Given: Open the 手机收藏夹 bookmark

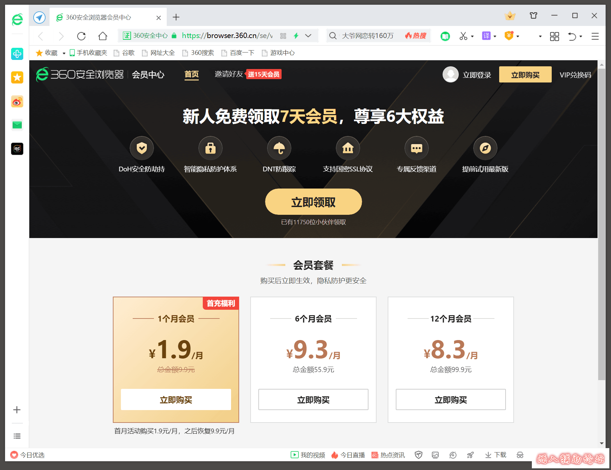Looking at the screenshot, I should (x=89, y=53).
